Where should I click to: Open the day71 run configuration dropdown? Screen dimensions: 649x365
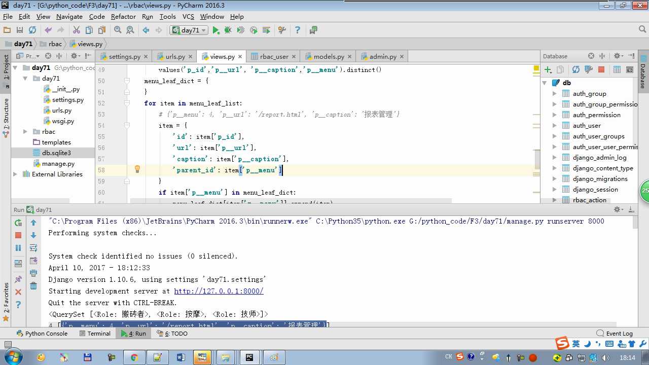coord(190,30)
